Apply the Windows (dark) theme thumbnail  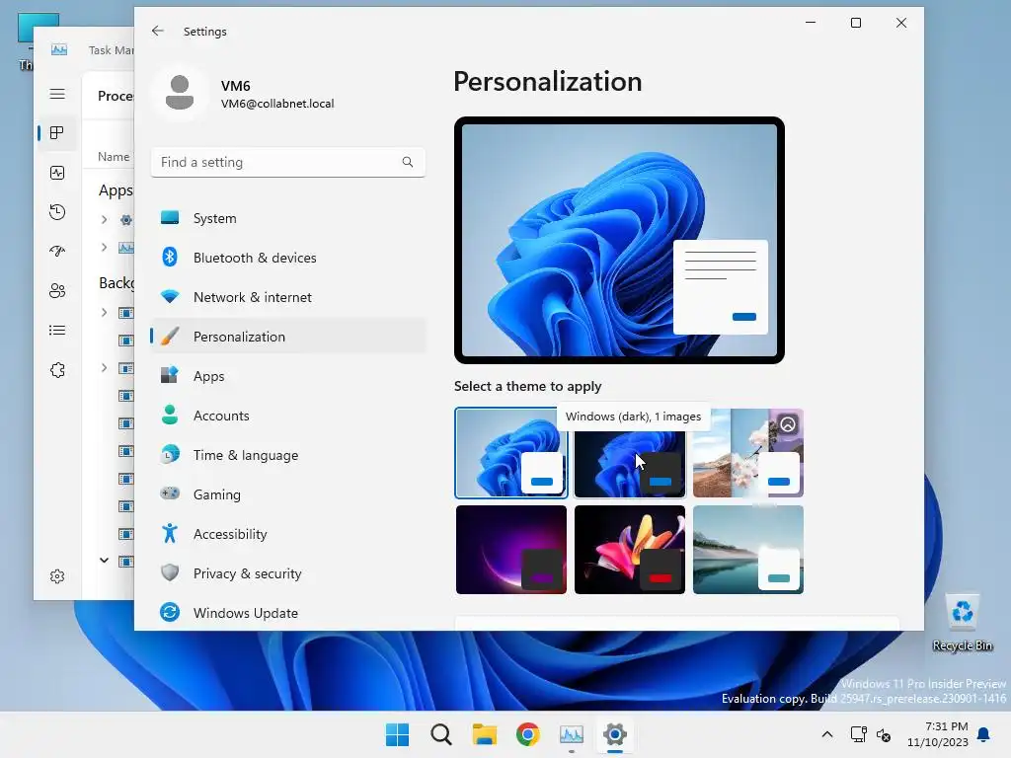click(x=630, y=453)
